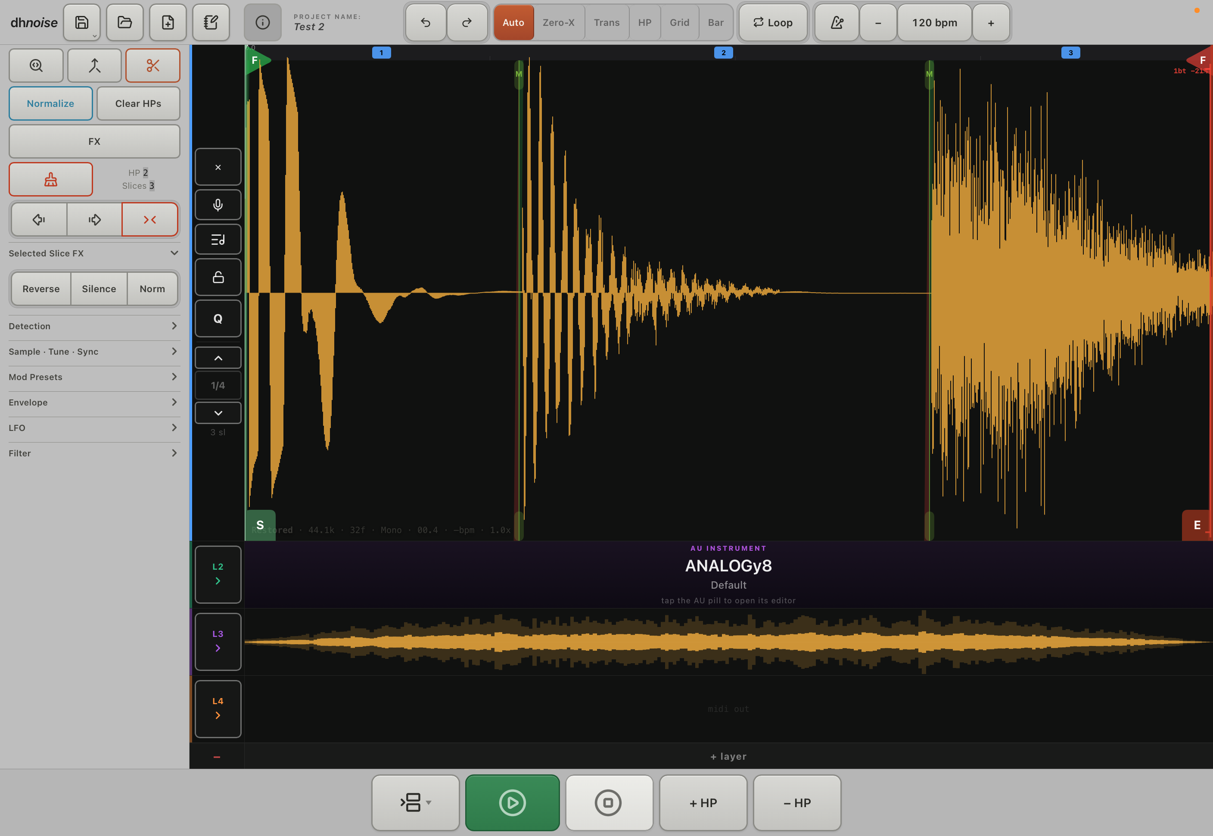The height and width of the screenshot is (836, 1213).
Task: Toggle the metronome icon
Action: (837, 22)
